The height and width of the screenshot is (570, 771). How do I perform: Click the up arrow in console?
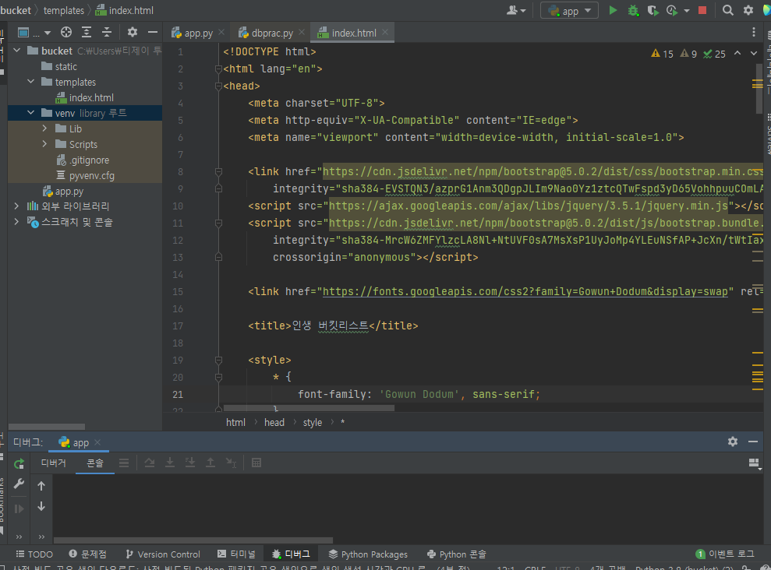click(41, 486)
